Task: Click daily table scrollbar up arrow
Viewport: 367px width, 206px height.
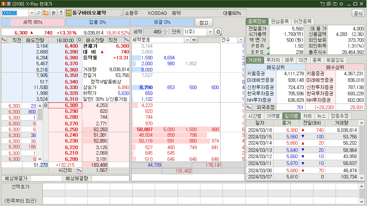Action: (361, 123)
